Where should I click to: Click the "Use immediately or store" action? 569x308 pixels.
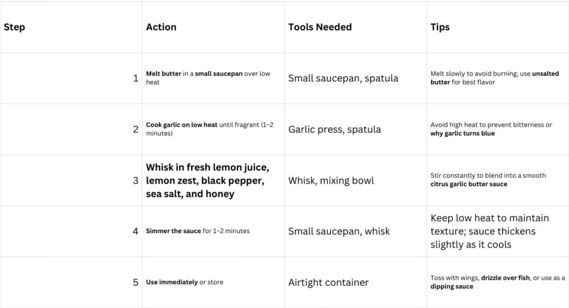[184, 282]
